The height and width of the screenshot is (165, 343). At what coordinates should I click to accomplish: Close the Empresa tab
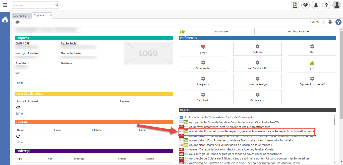tap(51, 15)
